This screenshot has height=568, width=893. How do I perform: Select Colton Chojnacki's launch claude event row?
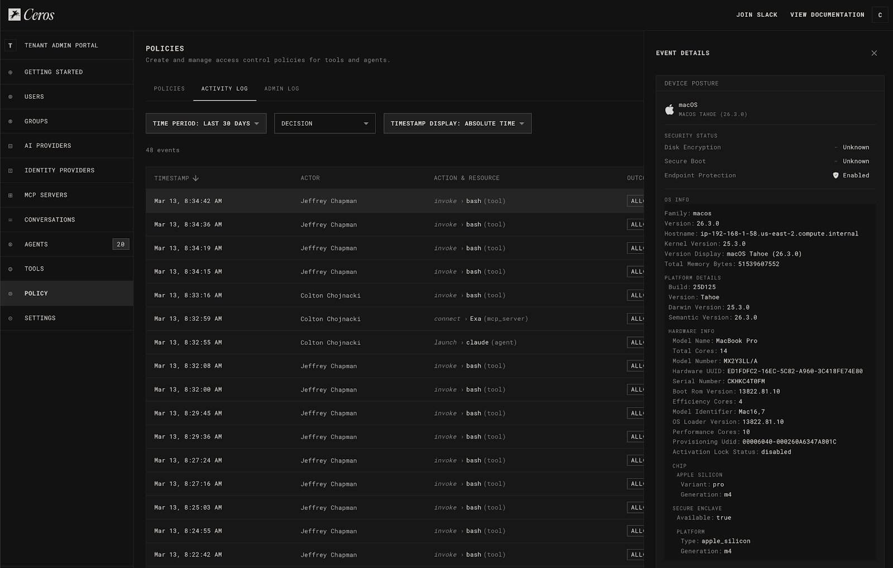(391, 343)
